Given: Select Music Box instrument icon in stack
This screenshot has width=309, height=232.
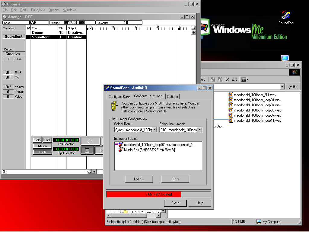Looking at the screenshot, I should coord(121,150).
